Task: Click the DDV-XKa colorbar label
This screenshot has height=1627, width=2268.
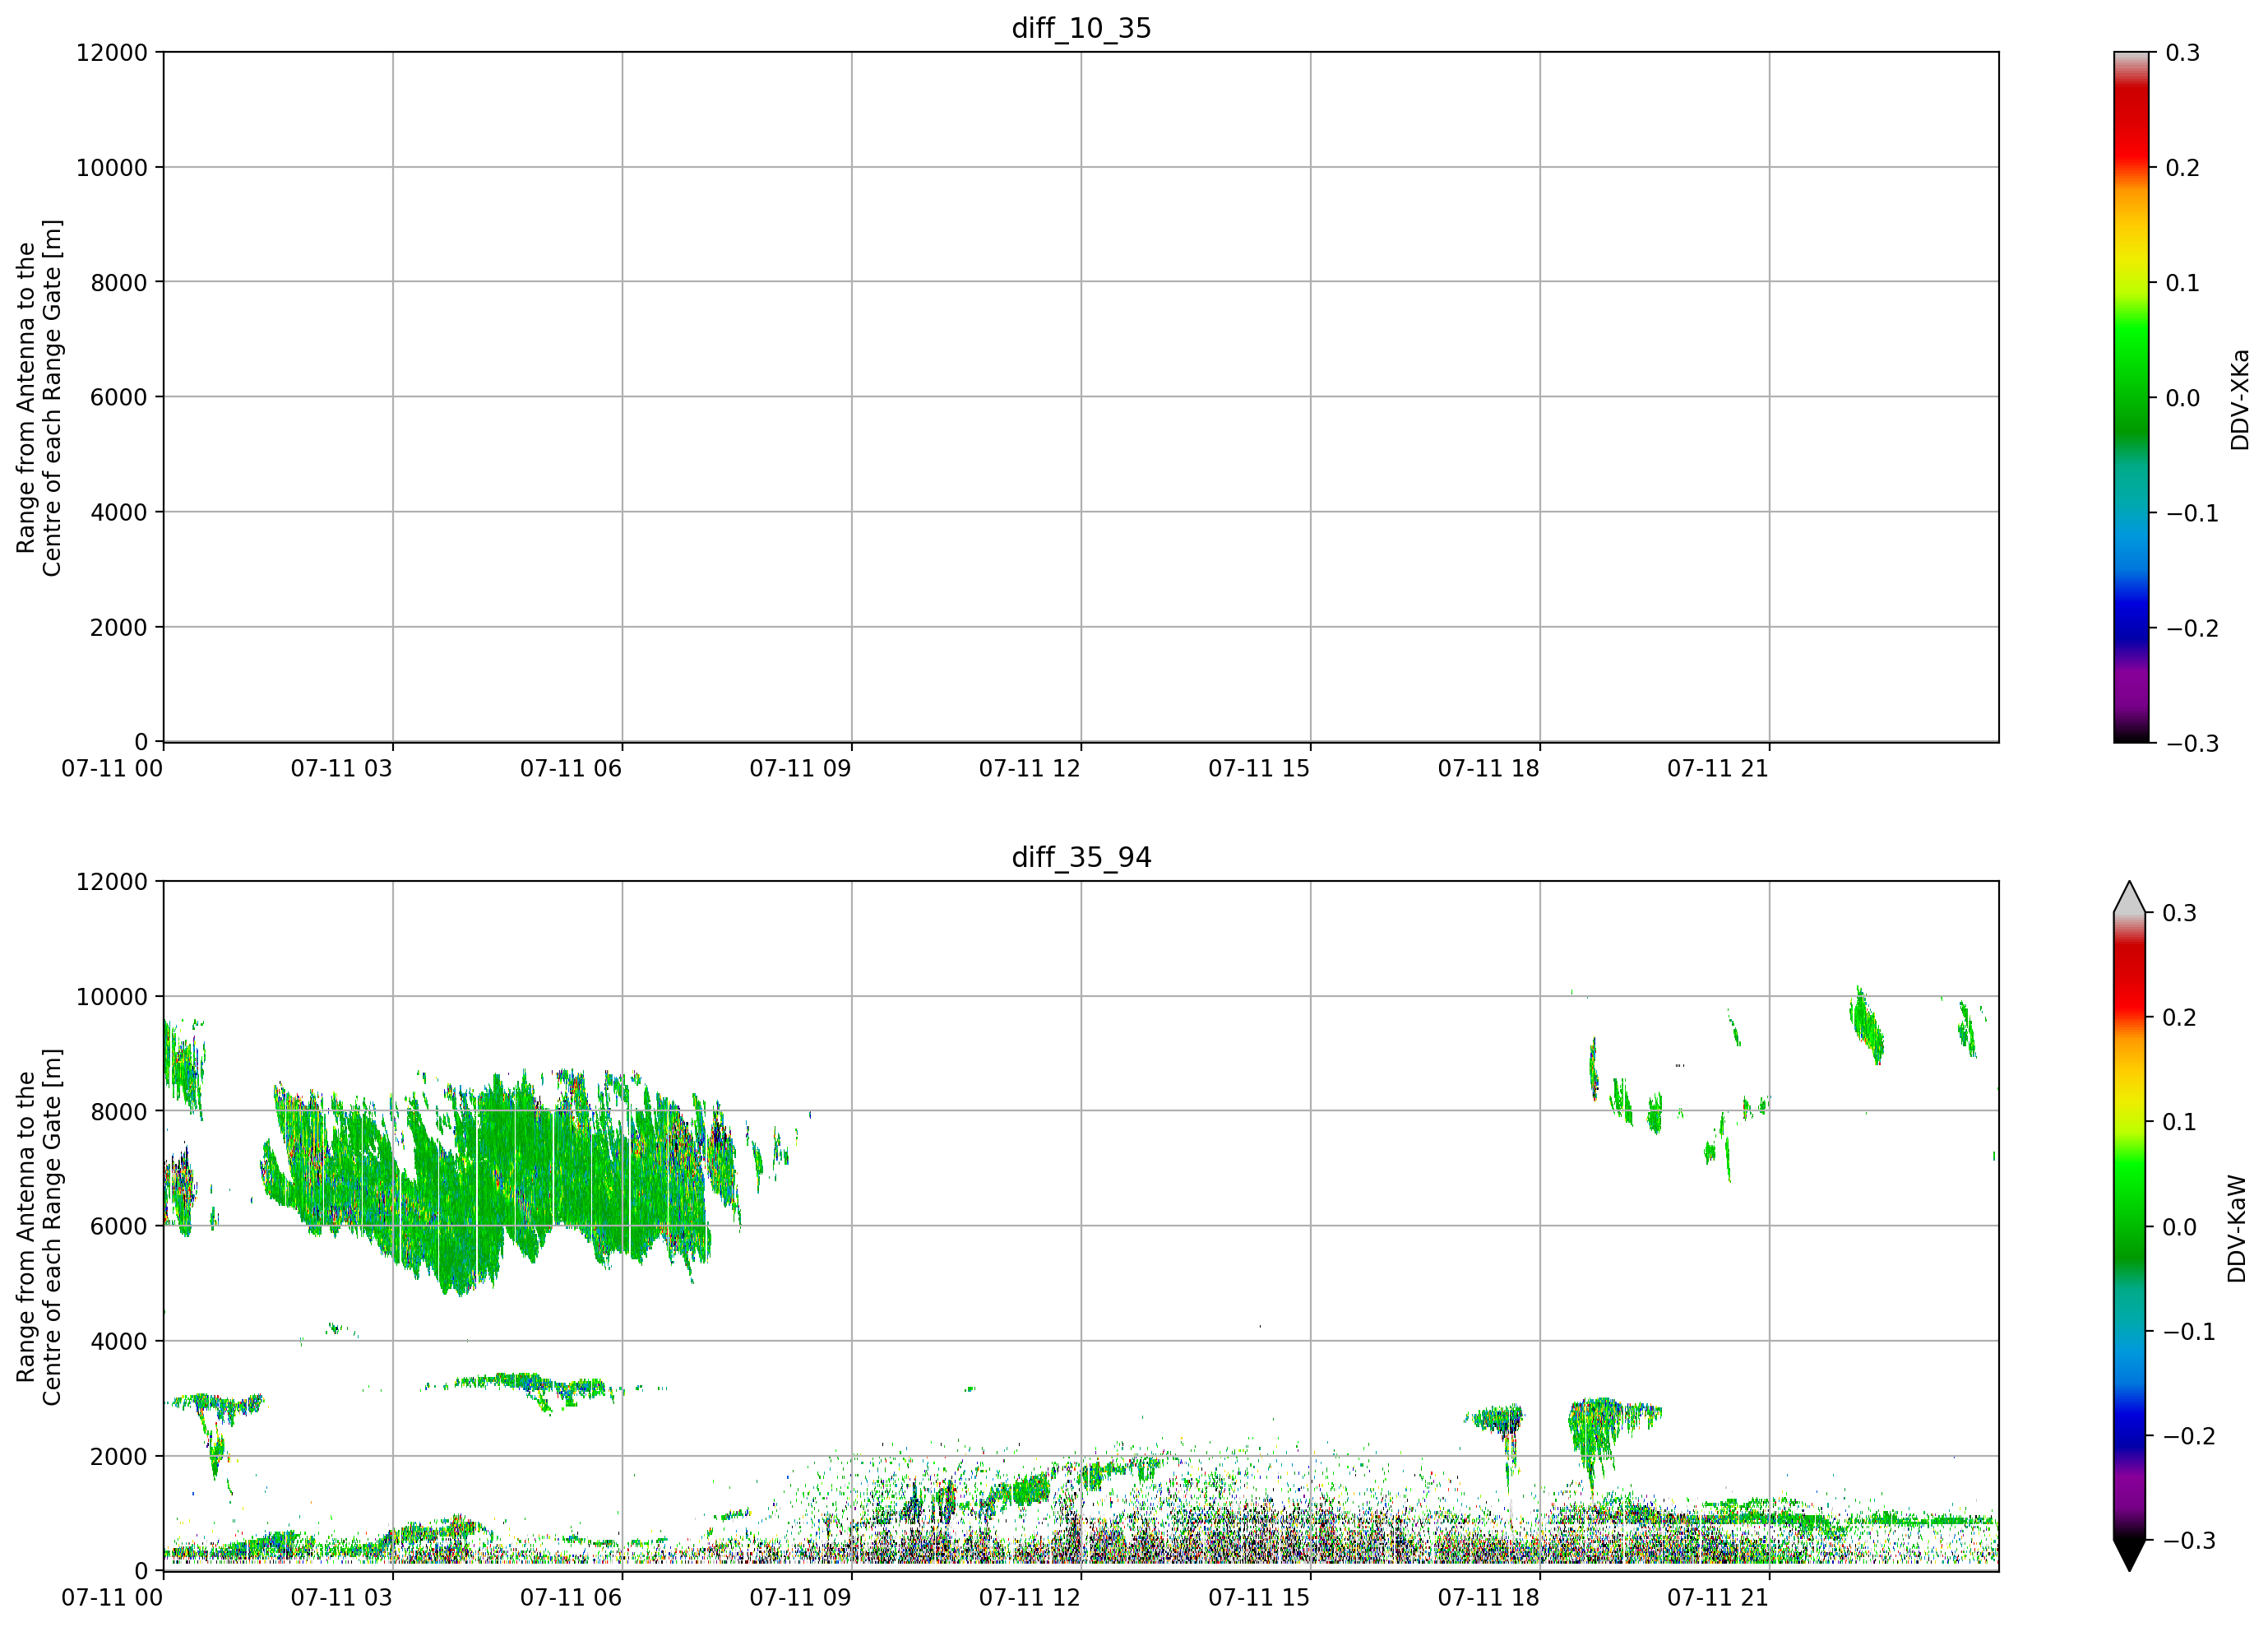Action: click(x=2240, y=399)
